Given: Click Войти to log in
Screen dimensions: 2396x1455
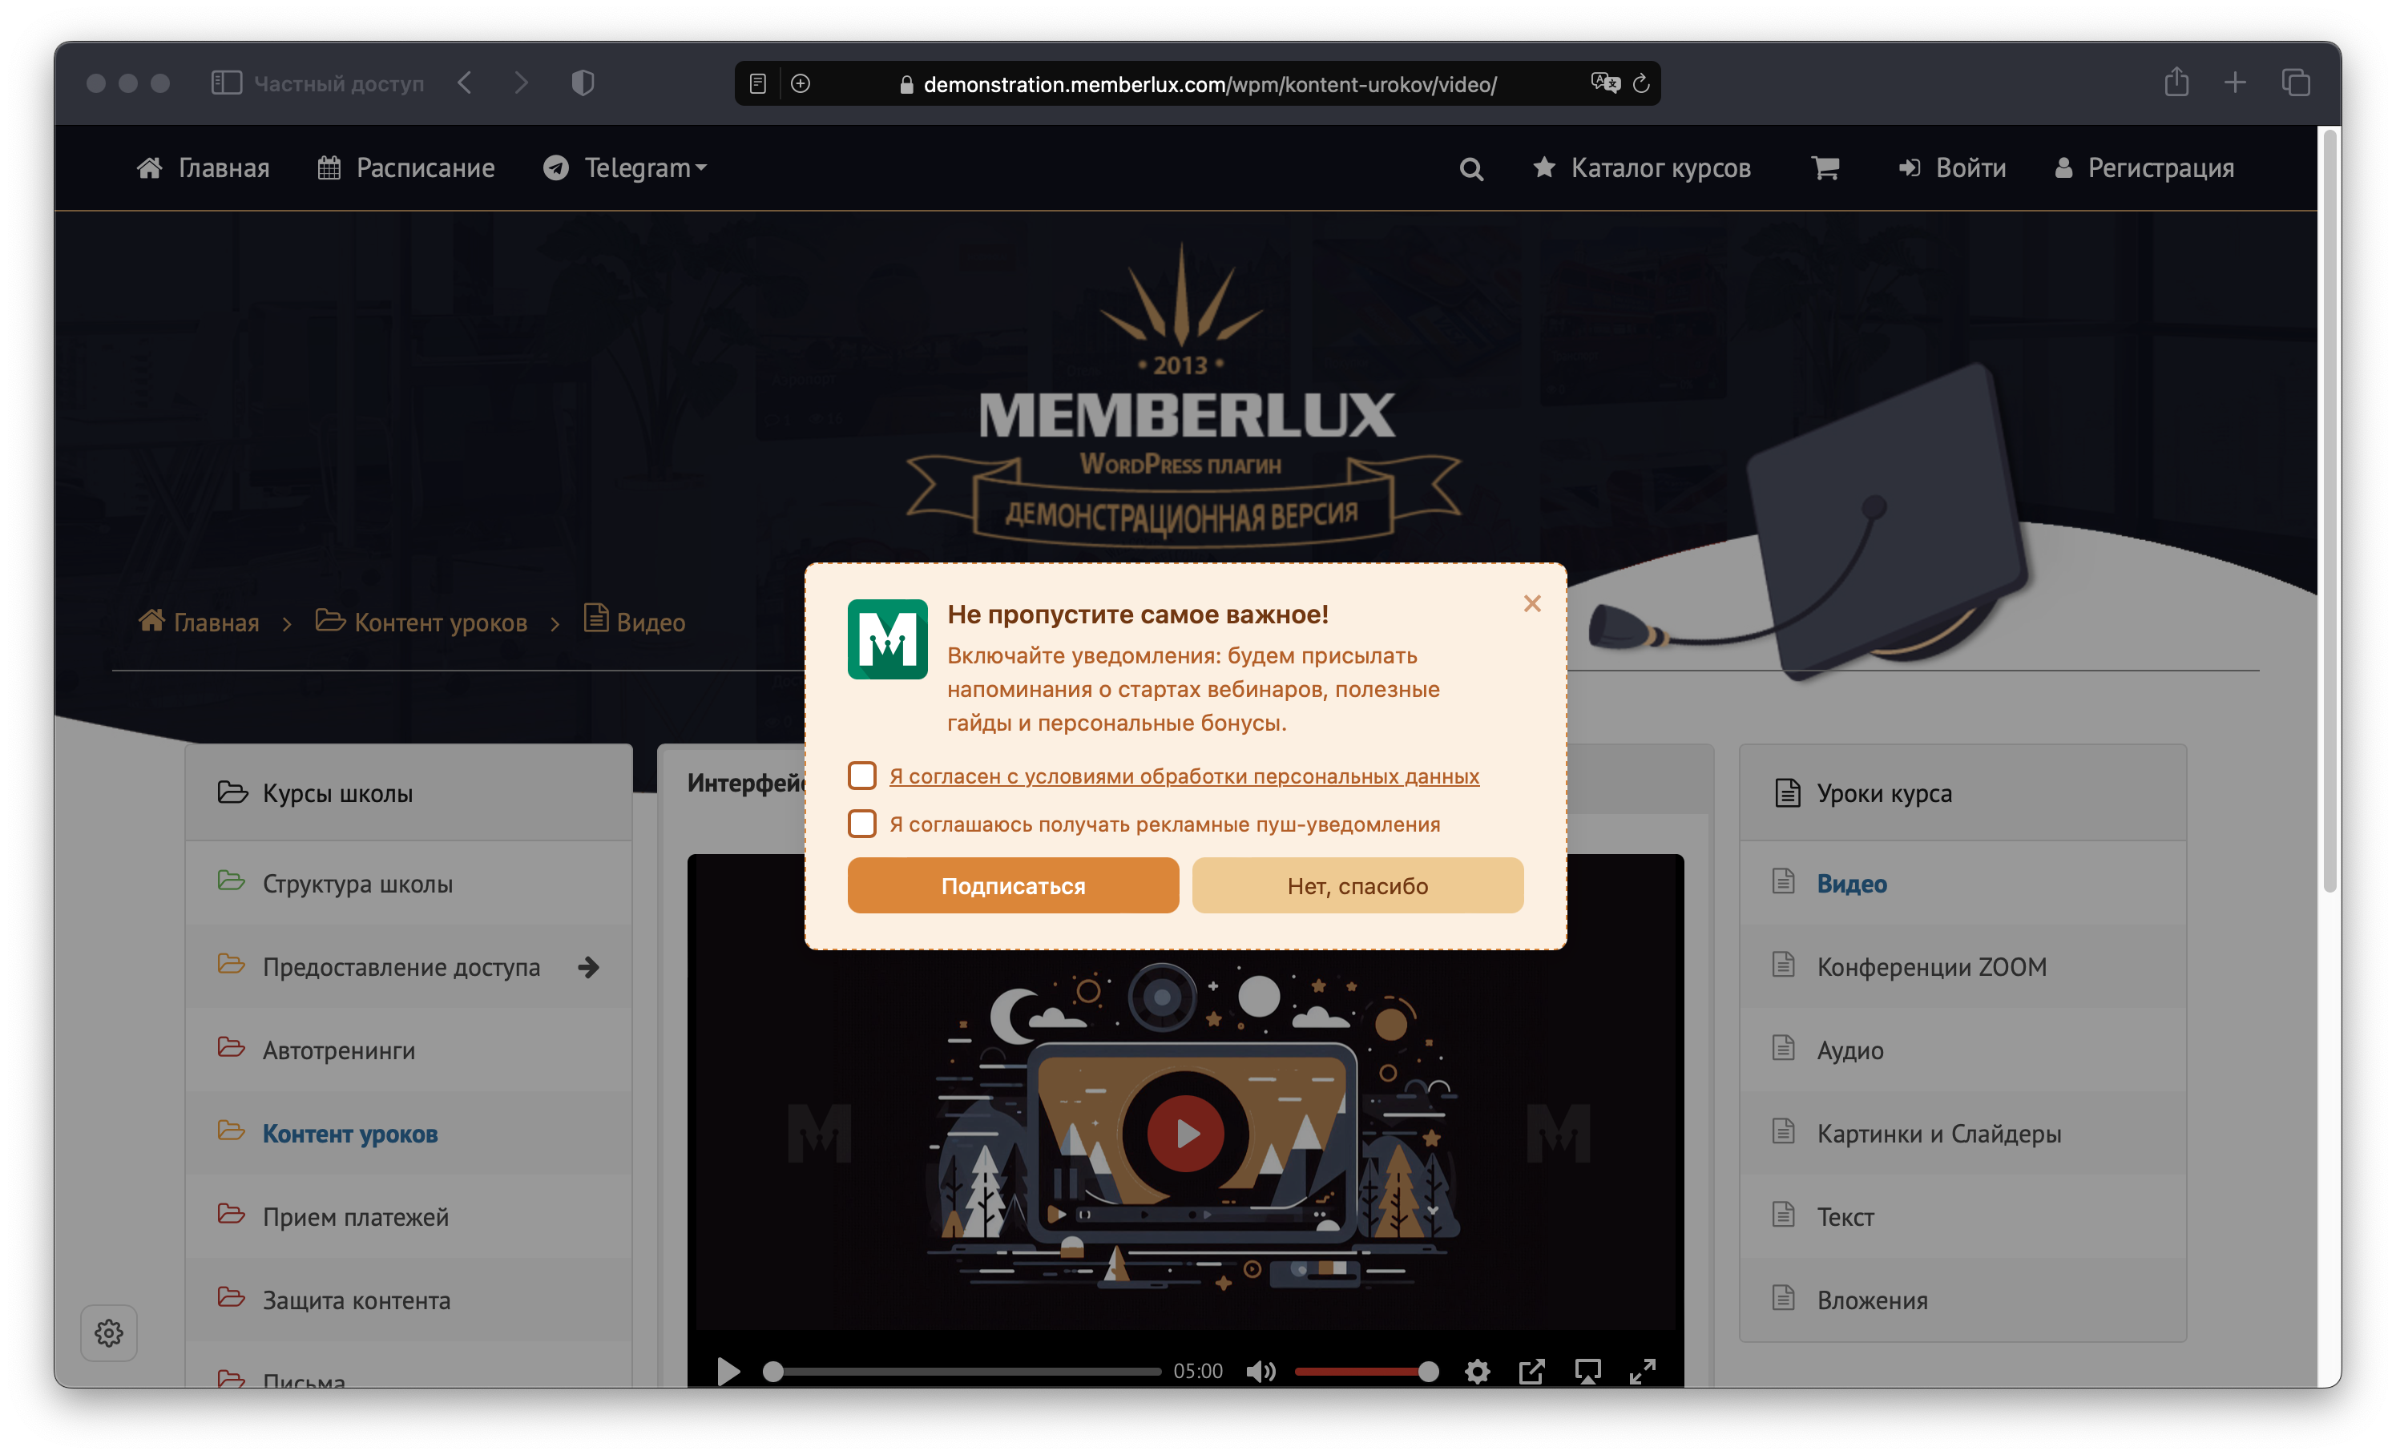Looking at the screenshot, I should click(1953, 168).
